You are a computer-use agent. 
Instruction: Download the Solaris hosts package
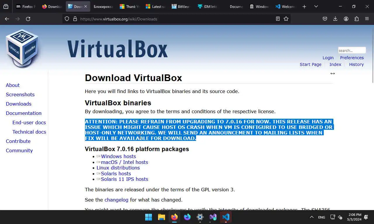116,174
